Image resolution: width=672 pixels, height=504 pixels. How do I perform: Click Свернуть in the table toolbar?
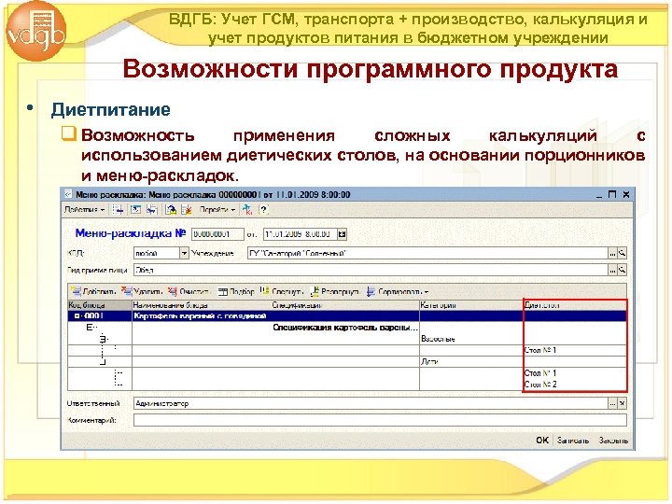(x=282, y=292)
